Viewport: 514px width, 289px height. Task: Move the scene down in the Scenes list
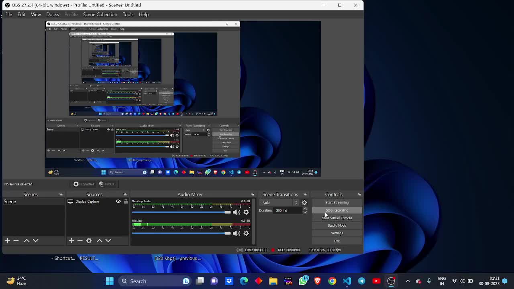click(35, 240)
